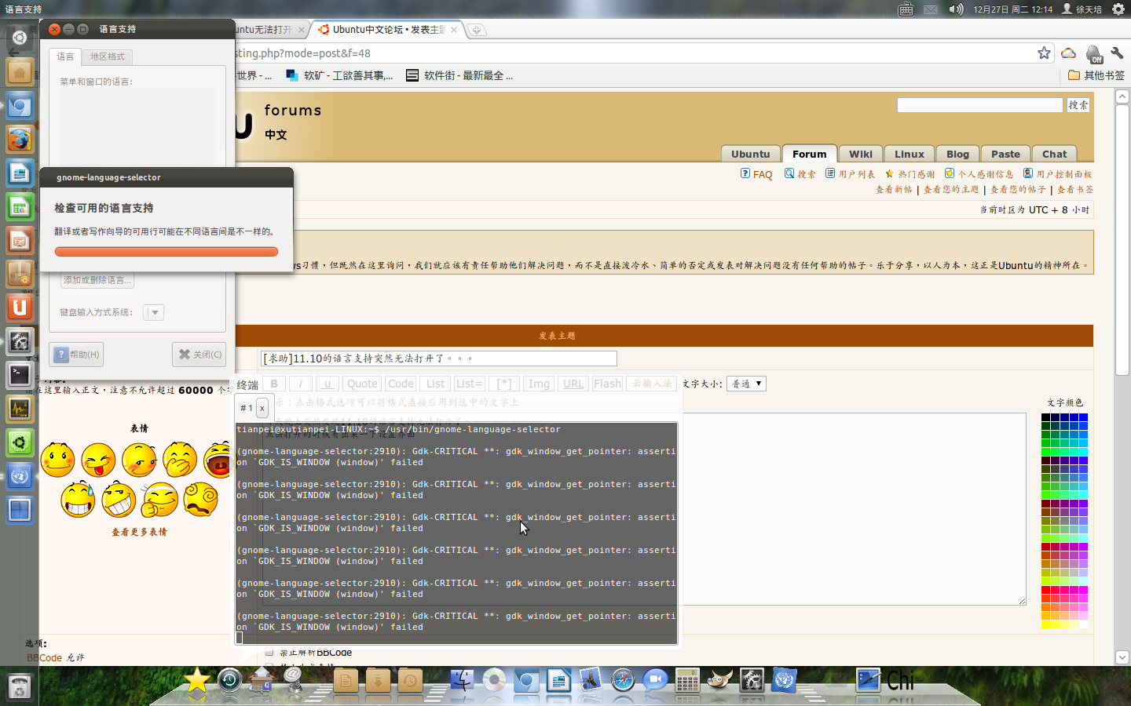Open the Linux navigation tab

tap(909, 154)
